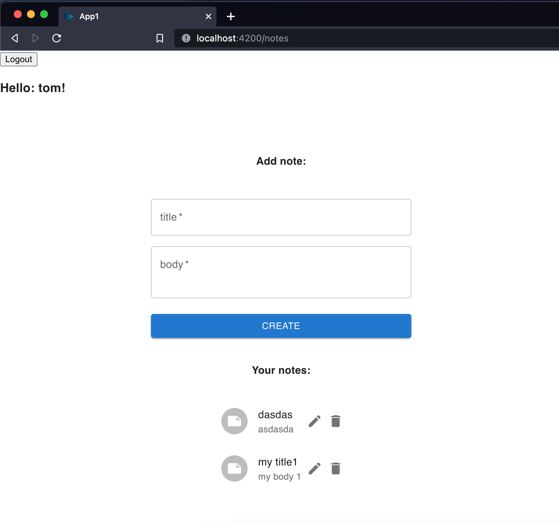Close the App1 tab

pos(208,16)
